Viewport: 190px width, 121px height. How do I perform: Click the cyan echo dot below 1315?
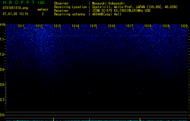[89, 93]
